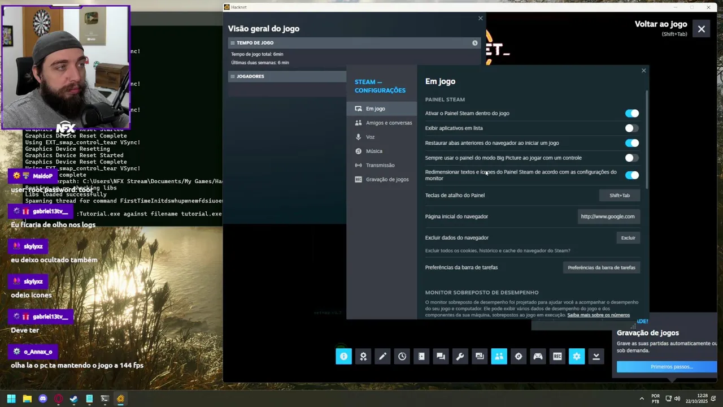Click the POR PTB language indicator
This screenshot has width=723, height=407.
pyautogui.click(x=655, y=399)
